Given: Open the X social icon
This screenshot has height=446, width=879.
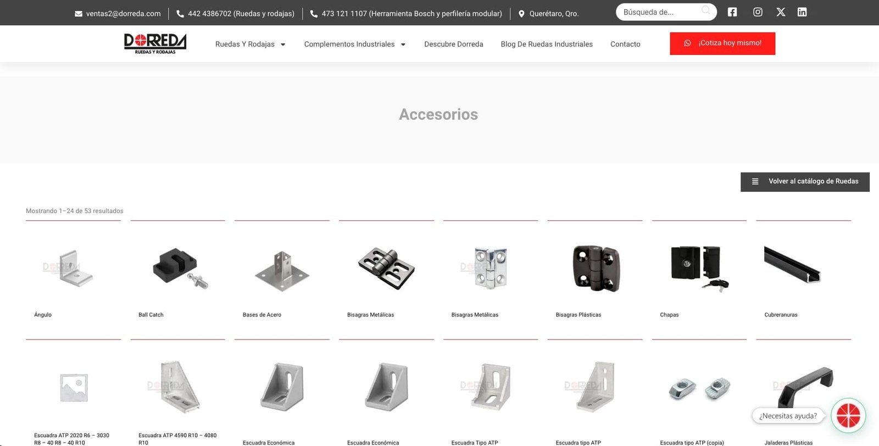Looking at the screenshot, I should click(781, 12).
